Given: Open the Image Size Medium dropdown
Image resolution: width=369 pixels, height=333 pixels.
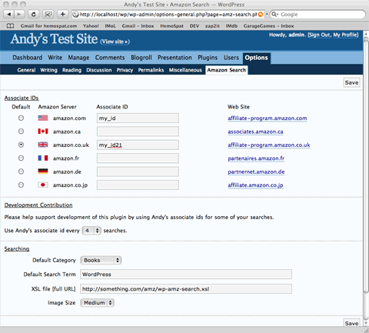Looking at the screenshot, I should (x=97, y=303).
